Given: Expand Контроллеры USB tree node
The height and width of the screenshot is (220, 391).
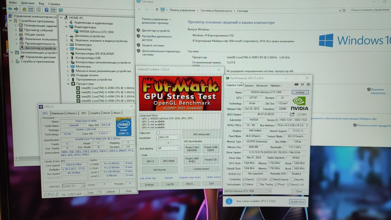Looking at the screenshot, I should (67, 58).
